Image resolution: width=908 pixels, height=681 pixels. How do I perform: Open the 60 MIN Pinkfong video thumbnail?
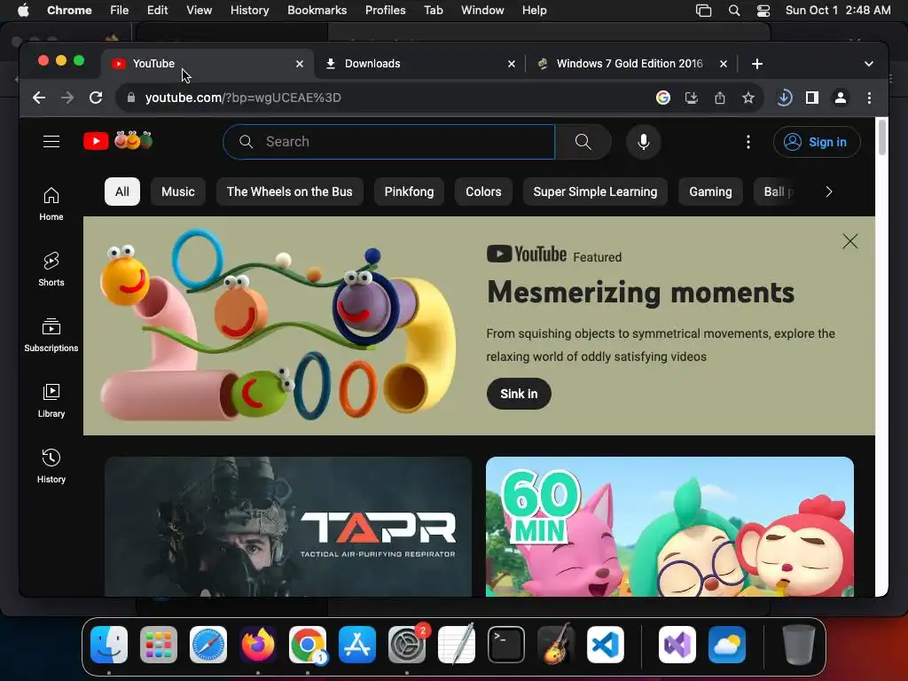[669, 527]
